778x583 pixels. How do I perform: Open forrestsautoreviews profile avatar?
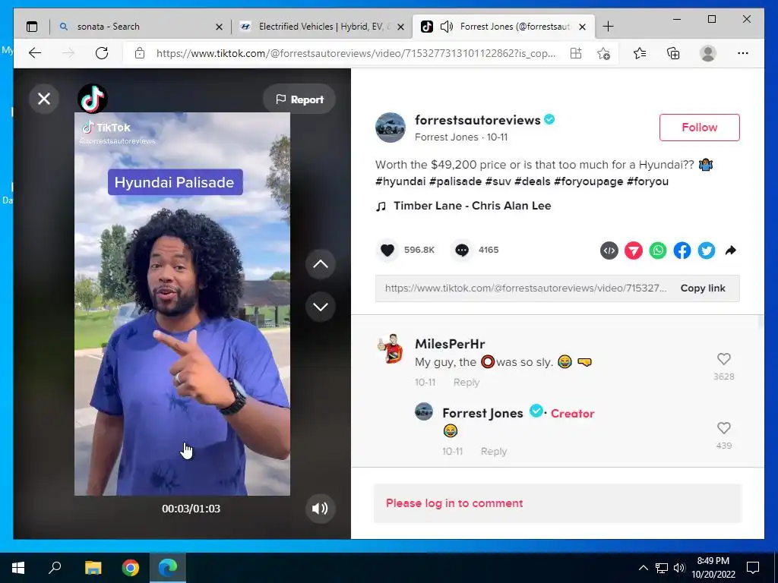[x=391, y=128]
